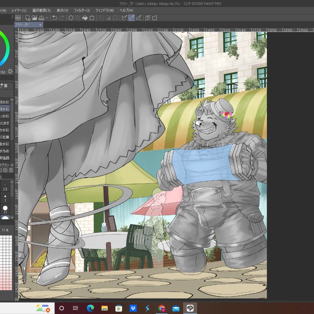This screenshot has width=314, height=314.
Task: Choose brush size preset 17
Action: pyautogui.click(x=5, y=210)
